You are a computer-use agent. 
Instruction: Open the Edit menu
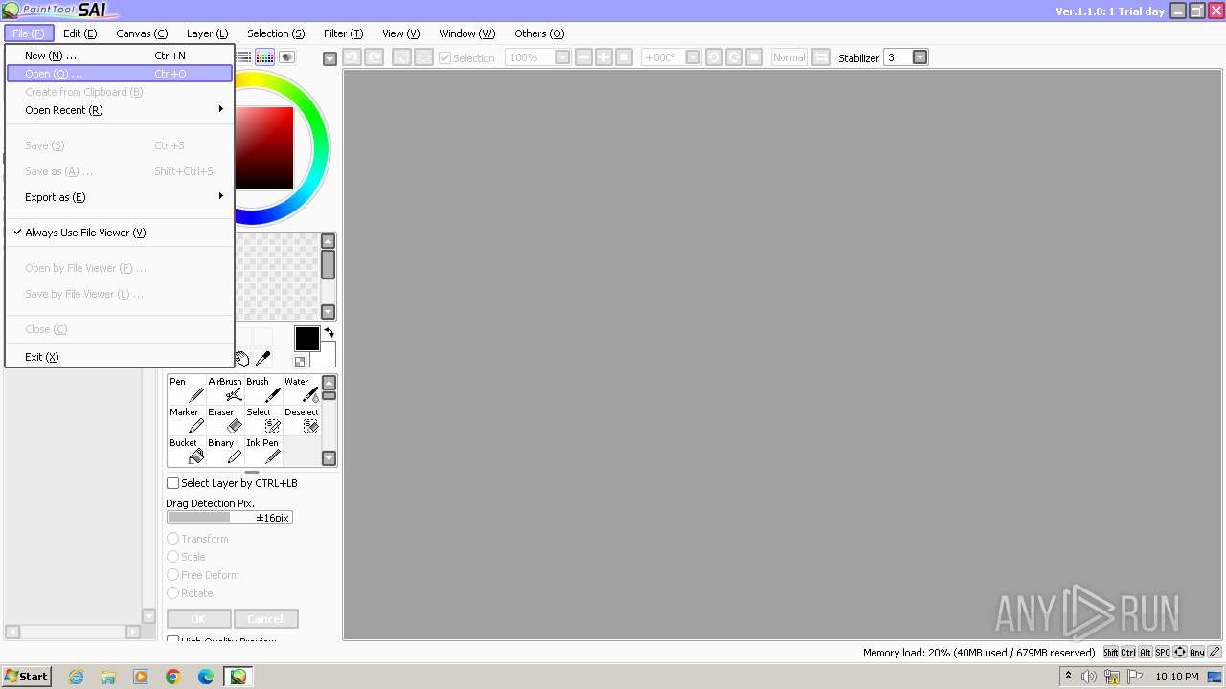(79, 33)
